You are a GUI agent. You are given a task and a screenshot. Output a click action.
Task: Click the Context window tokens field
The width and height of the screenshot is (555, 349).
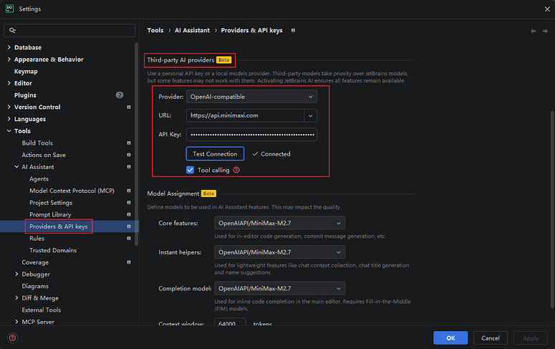tap(230, 322)
